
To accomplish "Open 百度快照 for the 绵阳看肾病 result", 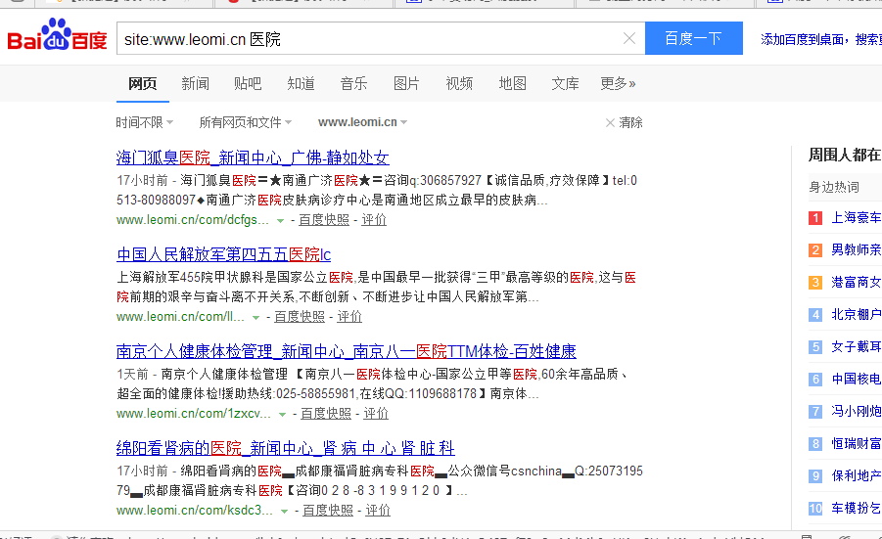I will [328, 510].
